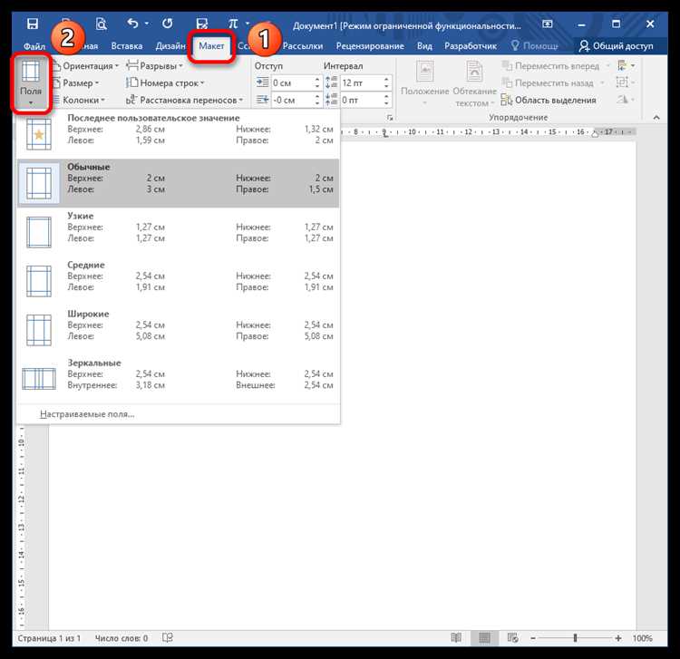Insert equation with the pi icon
The image size is (680, 659).
pos(233,23)
